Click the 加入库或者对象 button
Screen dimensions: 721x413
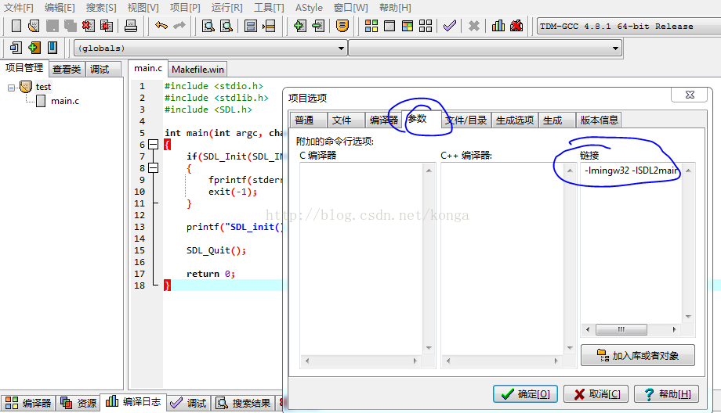pyautogui.click(x=638, y=356)
